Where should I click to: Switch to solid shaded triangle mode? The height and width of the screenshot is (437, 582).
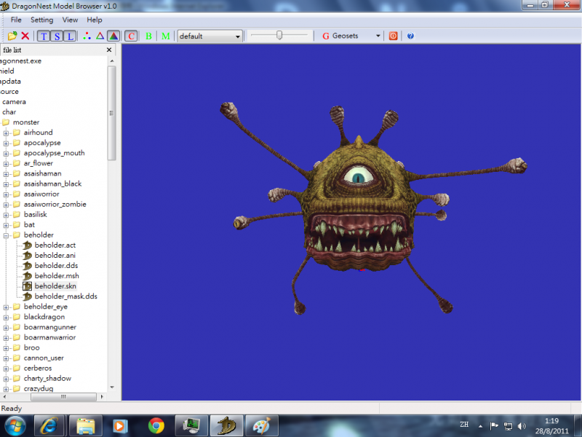113,36
